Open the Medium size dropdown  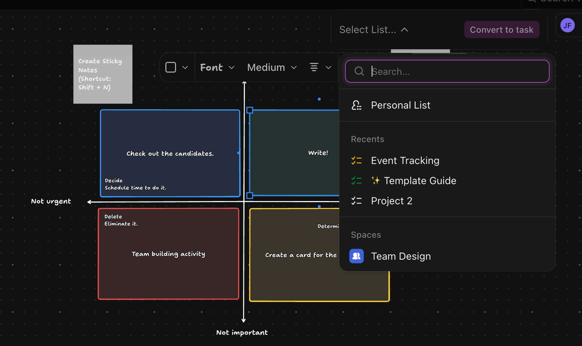pos(272,67)
